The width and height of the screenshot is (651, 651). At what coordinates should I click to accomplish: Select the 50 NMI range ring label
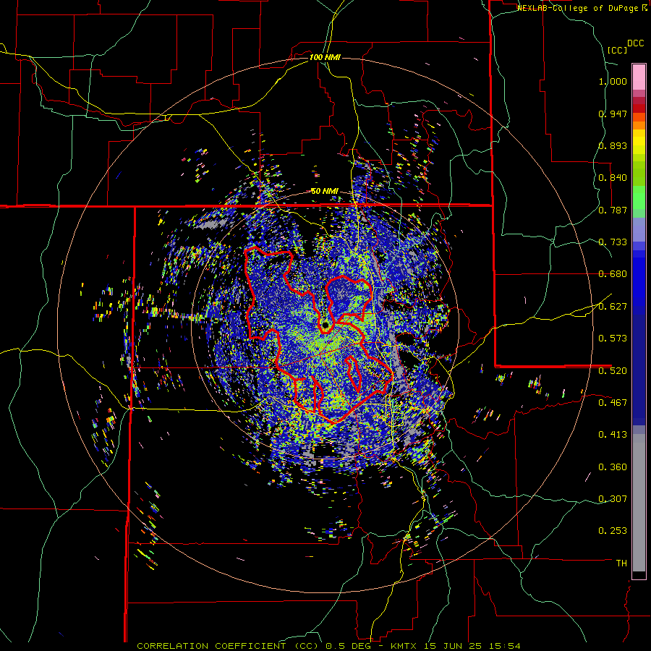[x=325, y=191]
